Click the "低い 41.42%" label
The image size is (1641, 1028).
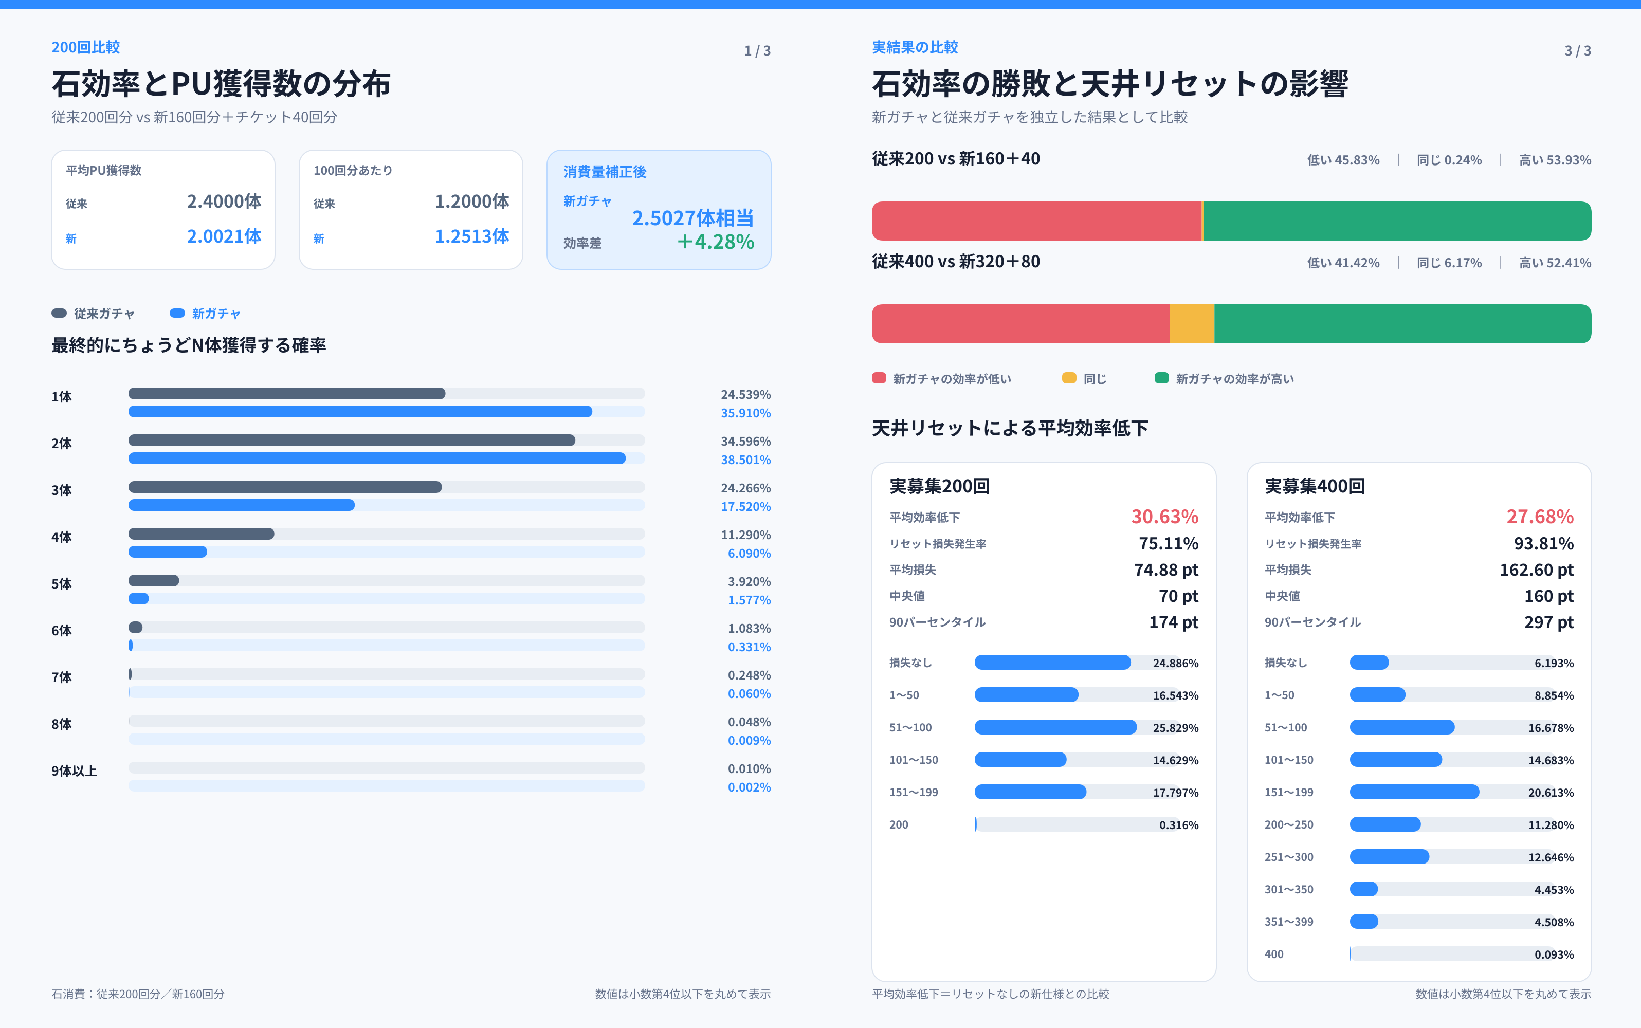coord(1343,263)
